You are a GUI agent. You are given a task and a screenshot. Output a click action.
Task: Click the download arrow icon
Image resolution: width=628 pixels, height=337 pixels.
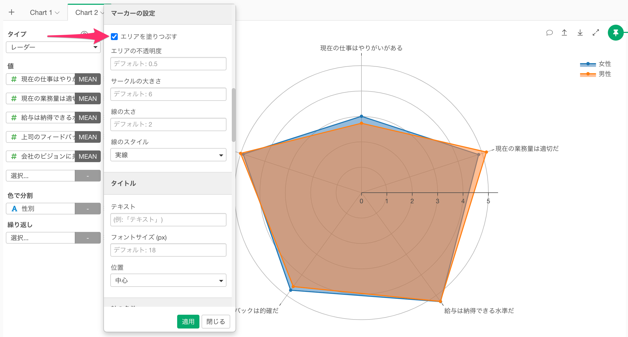[580, 33]
